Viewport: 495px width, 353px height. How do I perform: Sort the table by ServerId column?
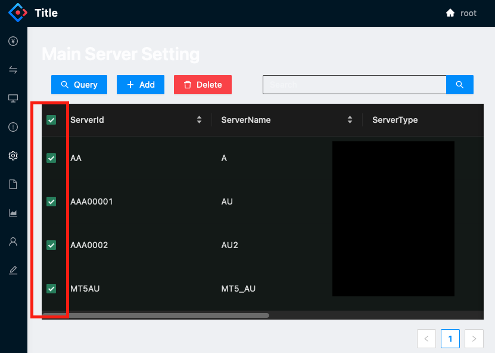pyautogui.click(x=199, y=119)
